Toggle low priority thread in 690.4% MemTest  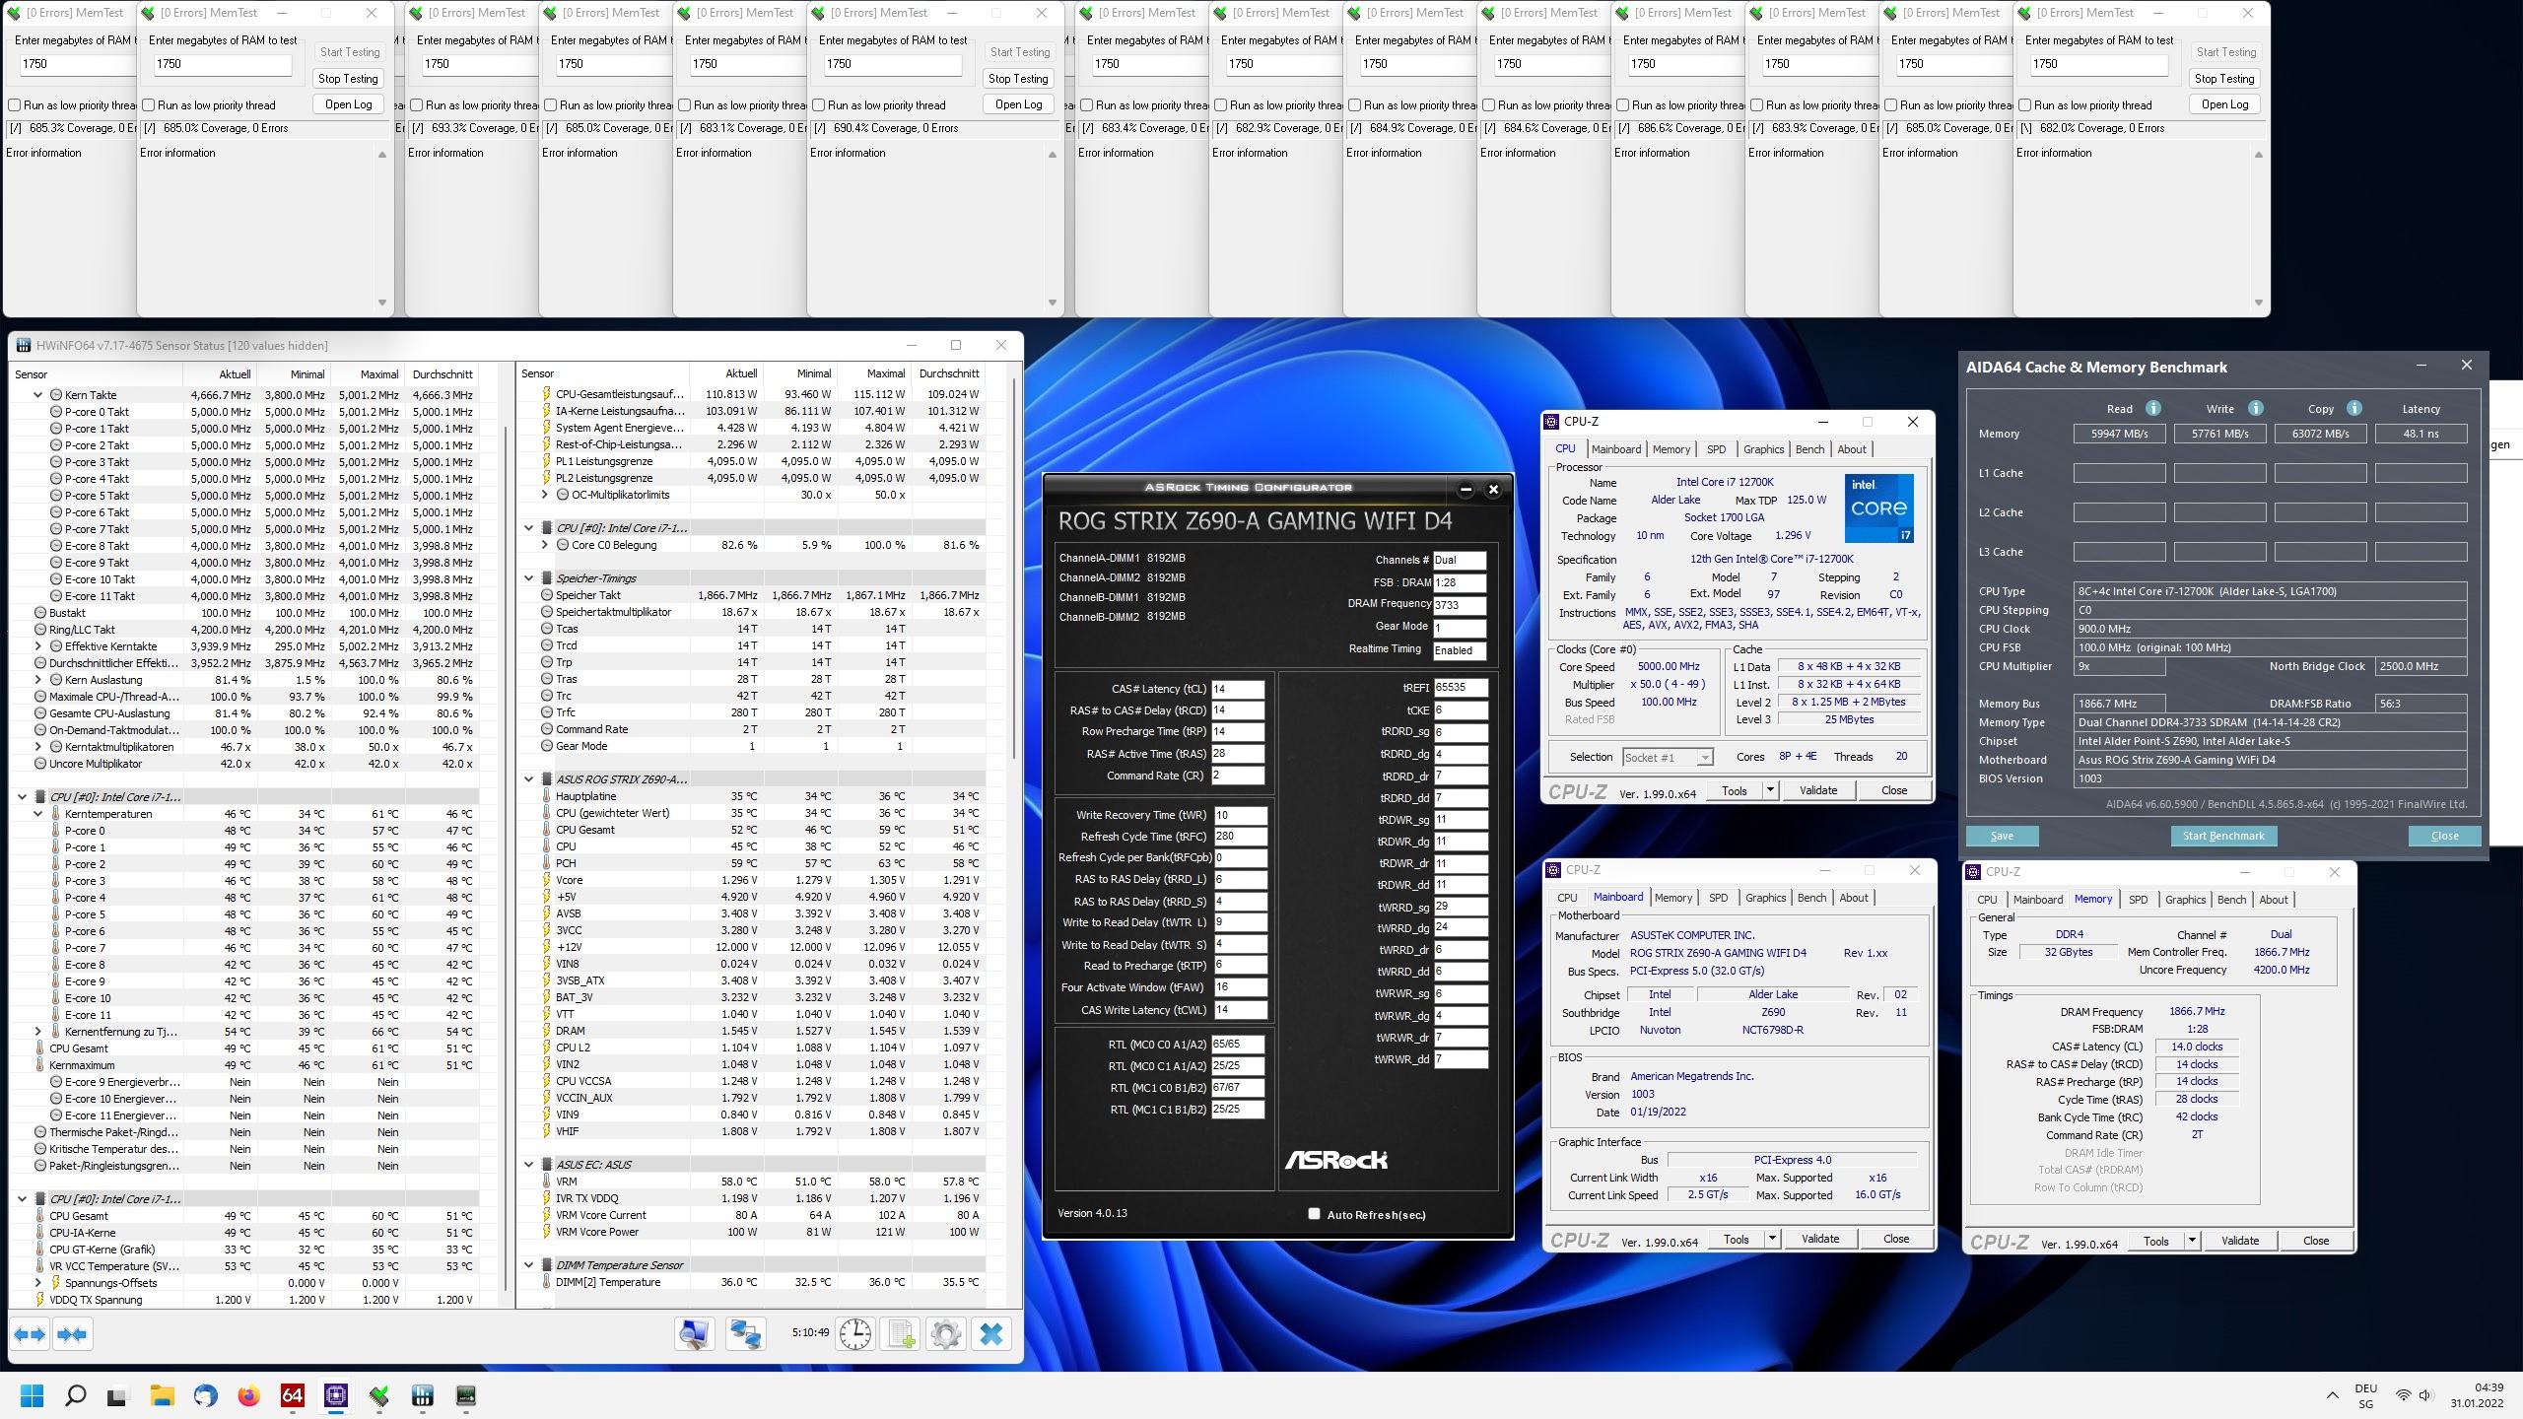[x=819, y=105]
